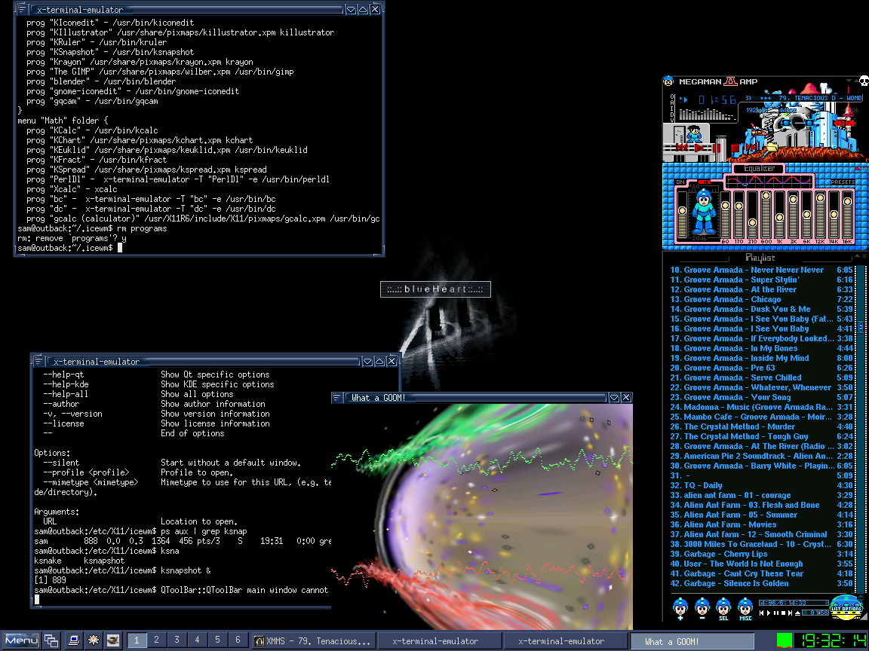Screen dimensions: 869x651
Task: Click the Megaman MISC icon in playlist
Action: pyautogui.click(x=745, y=608)
